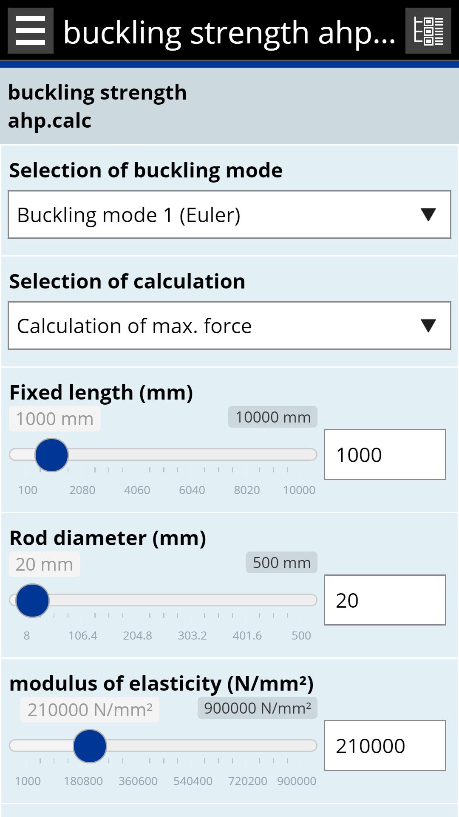Click the Rod diameter slider handle
The image size is (459, 817).
click(x=32, y=600)
